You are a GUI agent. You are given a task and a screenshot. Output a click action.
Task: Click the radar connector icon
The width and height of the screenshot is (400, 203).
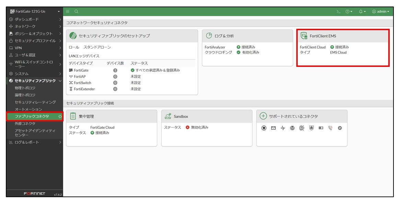coord(292,128)
